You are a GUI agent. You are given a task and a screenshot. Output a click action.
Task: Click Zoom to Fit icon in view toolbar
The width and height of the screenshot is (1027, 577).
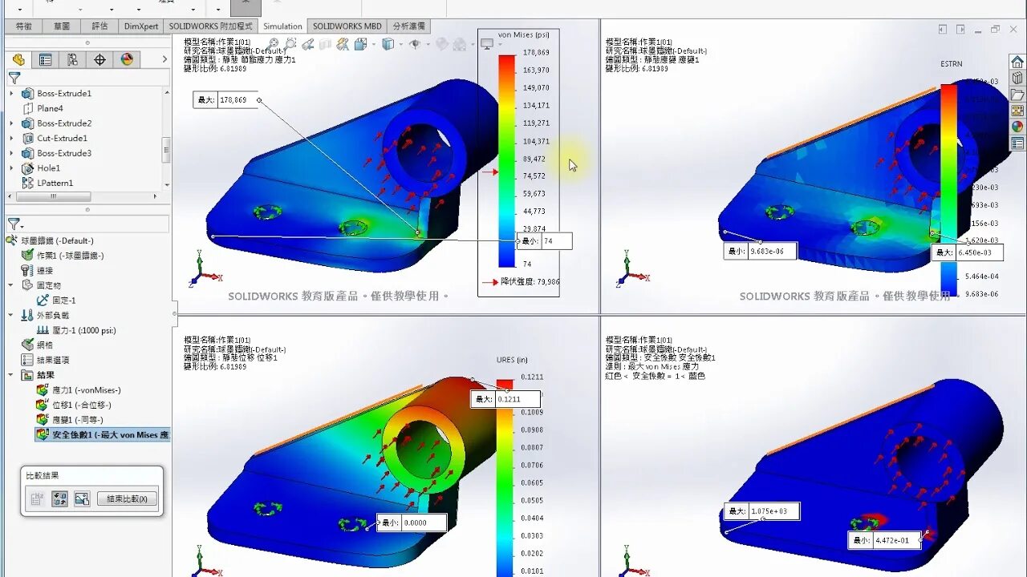point(273,44)
